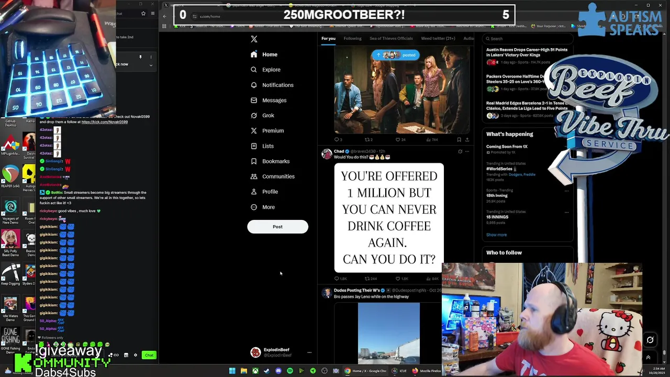This screenshot has height=377, width=670.
Task: Expand the chevron in Kick panel
Action: (151, 65)
